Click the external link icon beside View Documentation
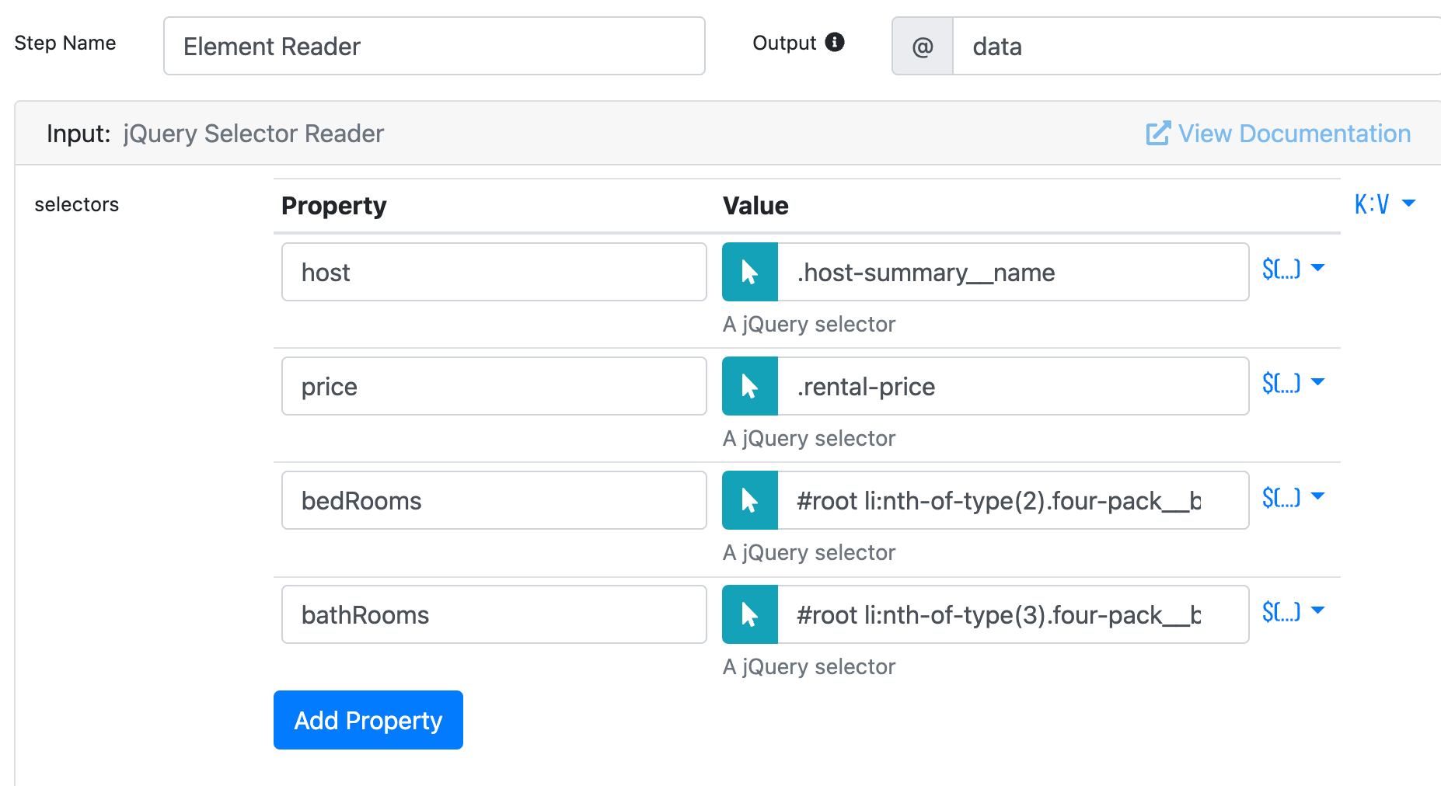1441x786 pixels. [x=1158, y=134]
